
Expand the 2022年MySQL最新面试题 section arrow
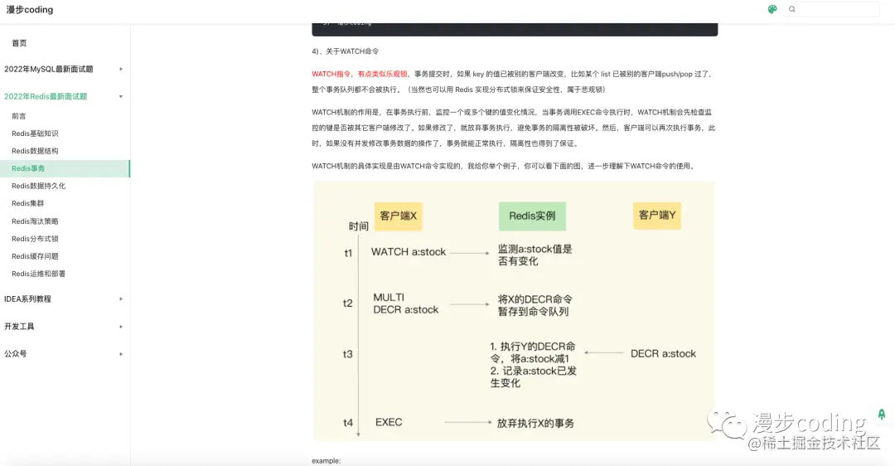121,69
